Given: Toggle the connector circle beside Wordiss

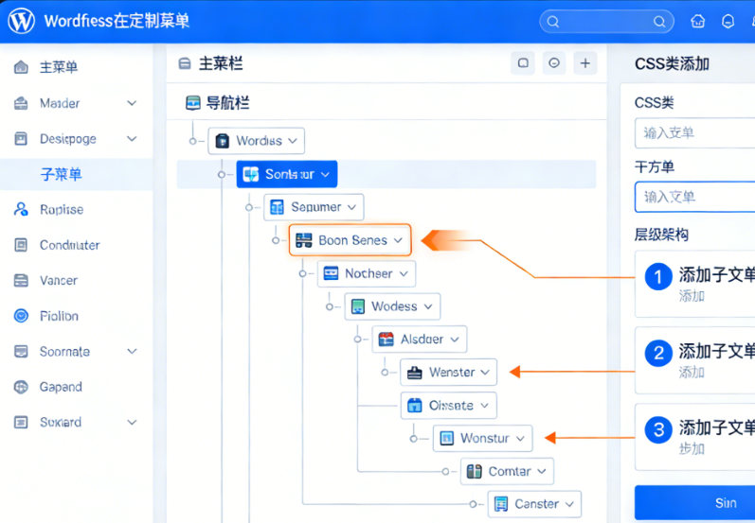Looking at the screenshot, I should [192, 141].
